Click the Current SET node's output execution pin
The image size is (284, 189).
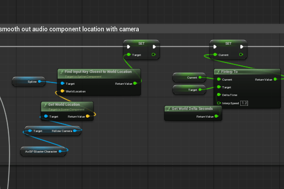[x=242, y=47]
